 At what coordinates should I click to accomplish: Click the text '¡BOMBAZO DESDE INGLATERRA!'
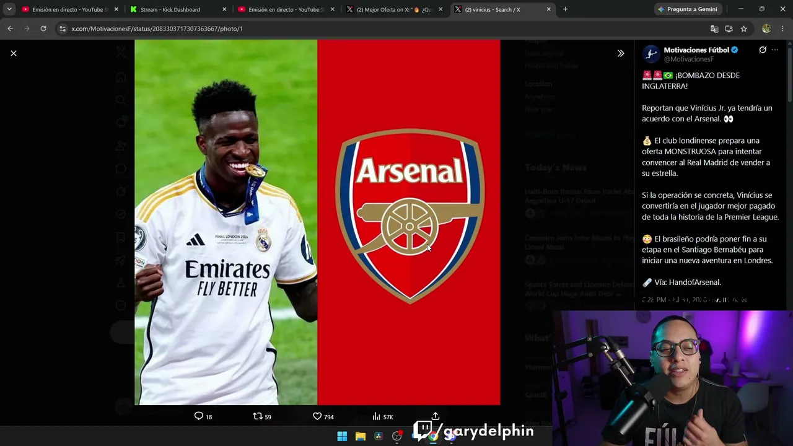[x=691, y=81]
